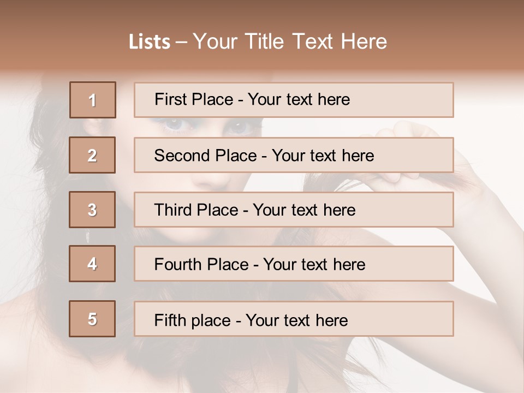Click the words 'Fifth place'
524x393 pixels.
pos(193,320)
